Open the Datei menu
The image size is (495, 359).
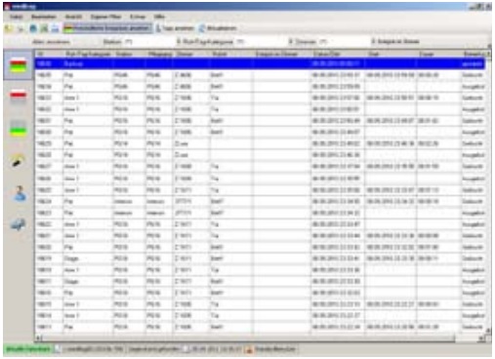17,17
